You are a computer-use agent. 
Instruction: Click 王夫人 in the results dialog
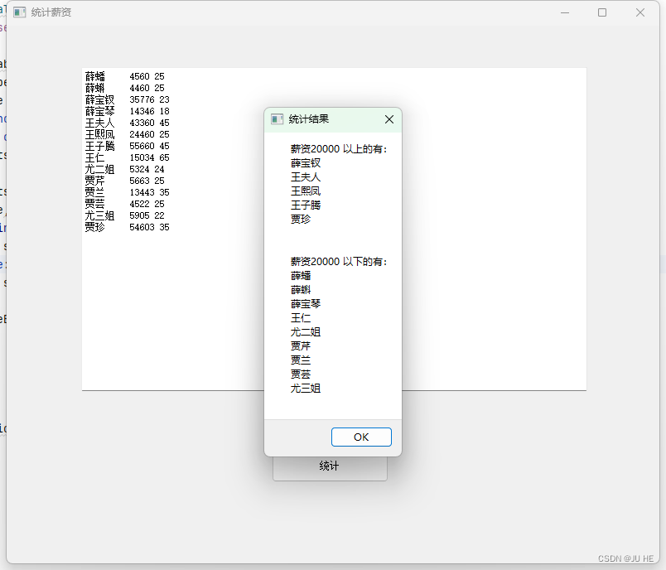click(306, 177)
